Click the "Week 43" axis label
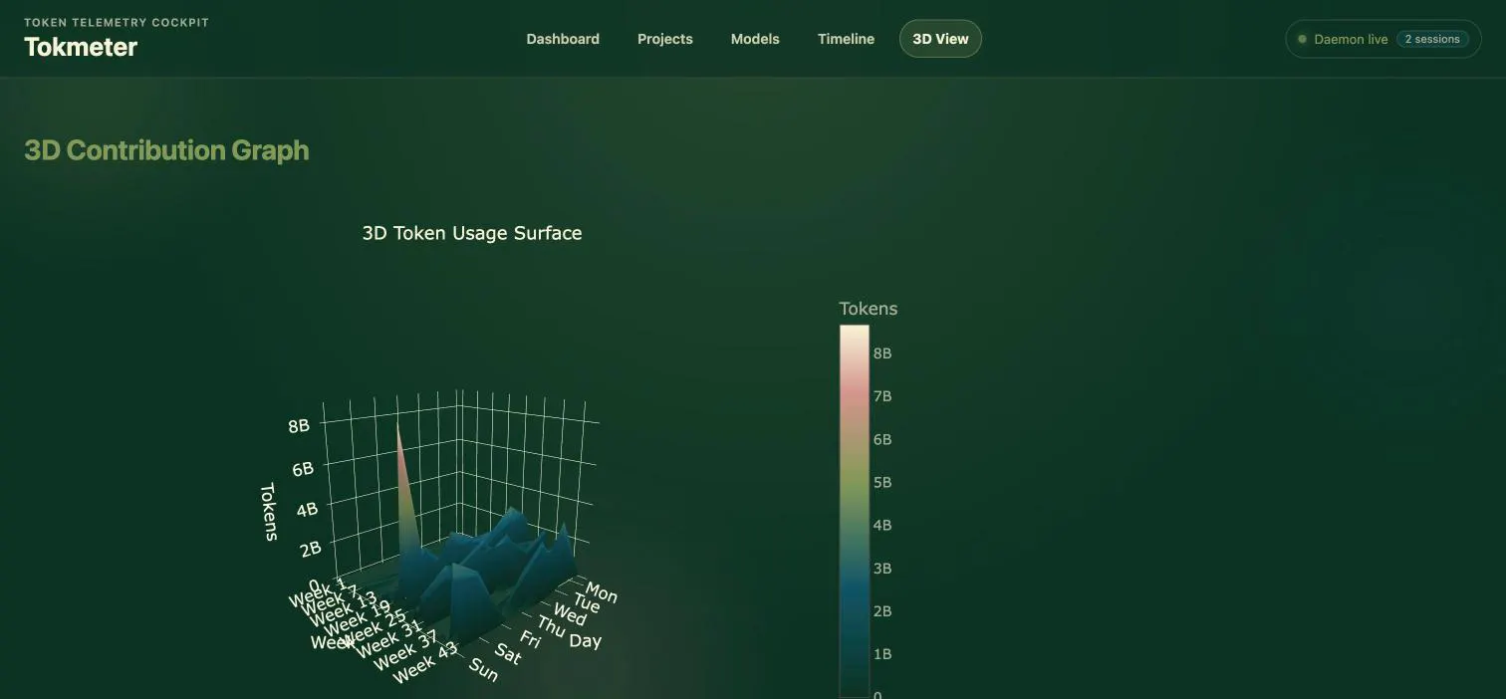 point(425,662)
